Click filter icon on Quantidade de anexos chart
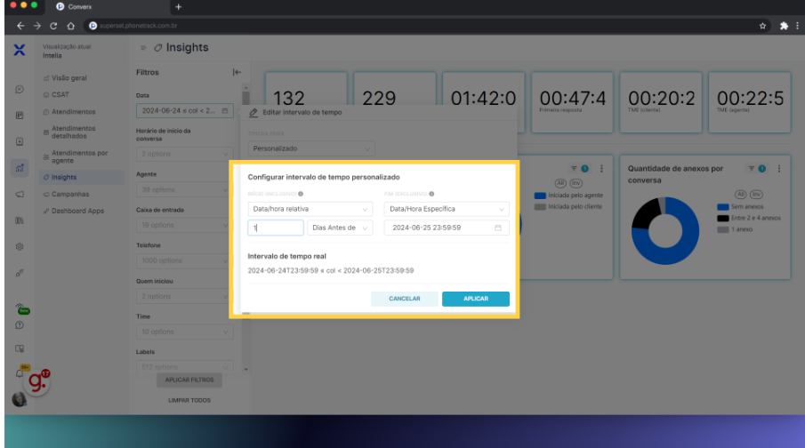Screen dimensions: 805x448 click(752, 169)
